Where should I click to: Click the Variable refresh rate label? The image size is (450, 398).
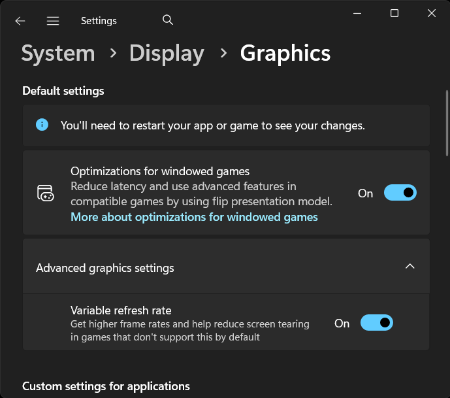point(121,310)
